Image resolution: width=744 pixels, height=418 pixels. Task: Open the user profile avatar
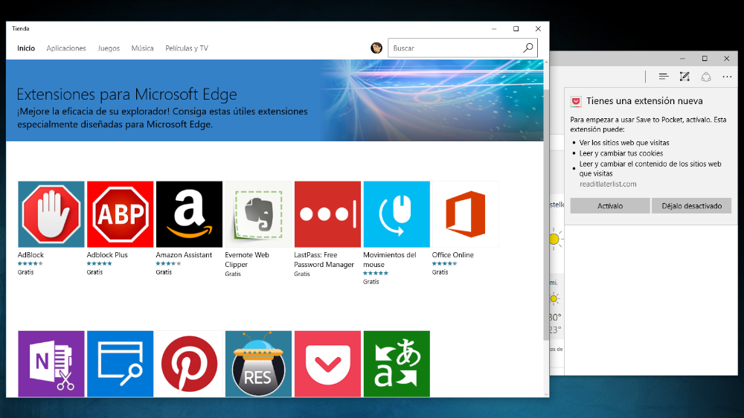[x=376, y=48]
